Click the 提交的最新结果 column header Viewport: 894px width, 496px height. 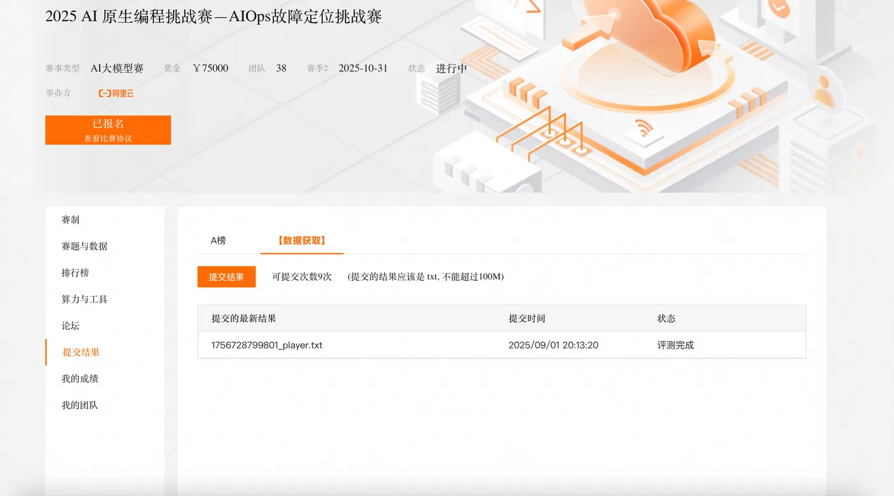[x=244, y=318]
